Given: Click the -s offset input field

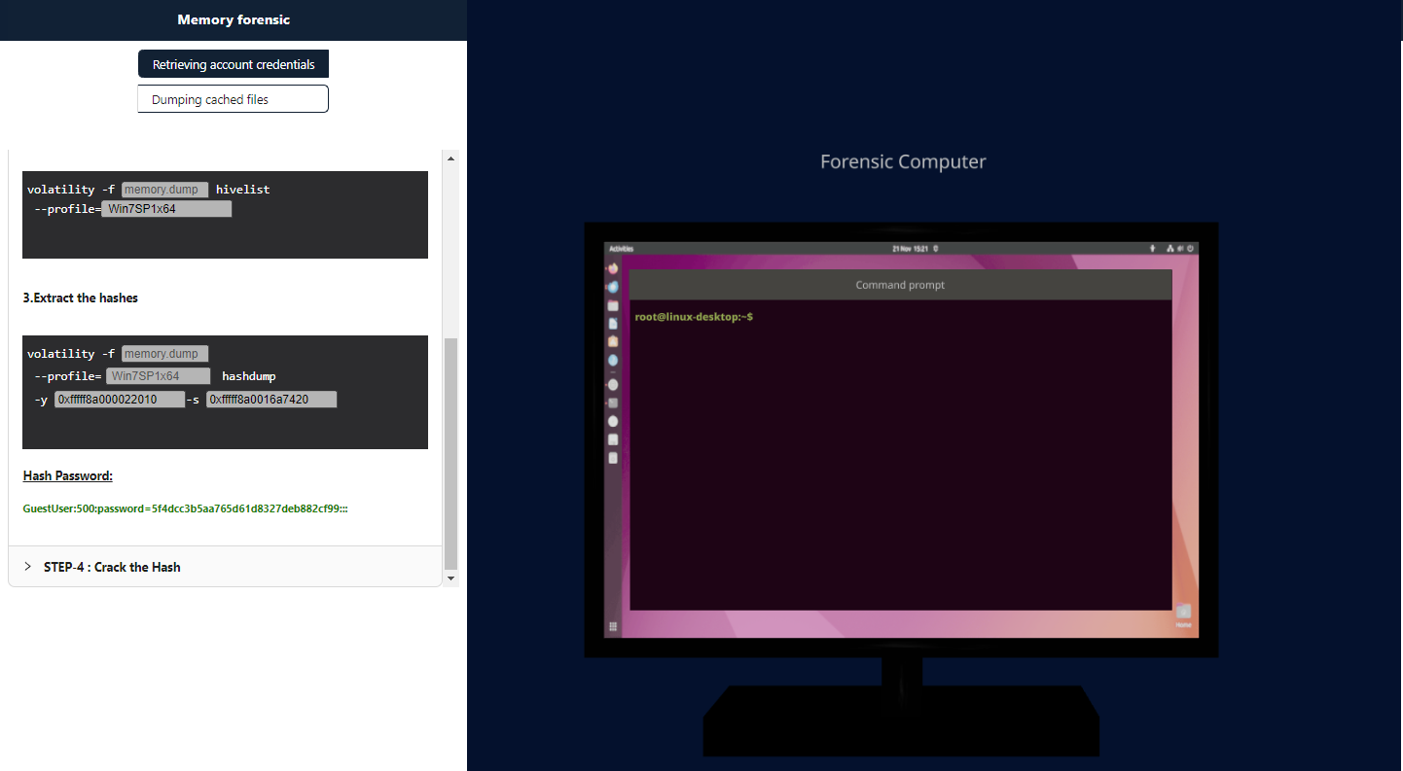Looking at the screenshot, I should pyautogui.click(x=270, y=400).
